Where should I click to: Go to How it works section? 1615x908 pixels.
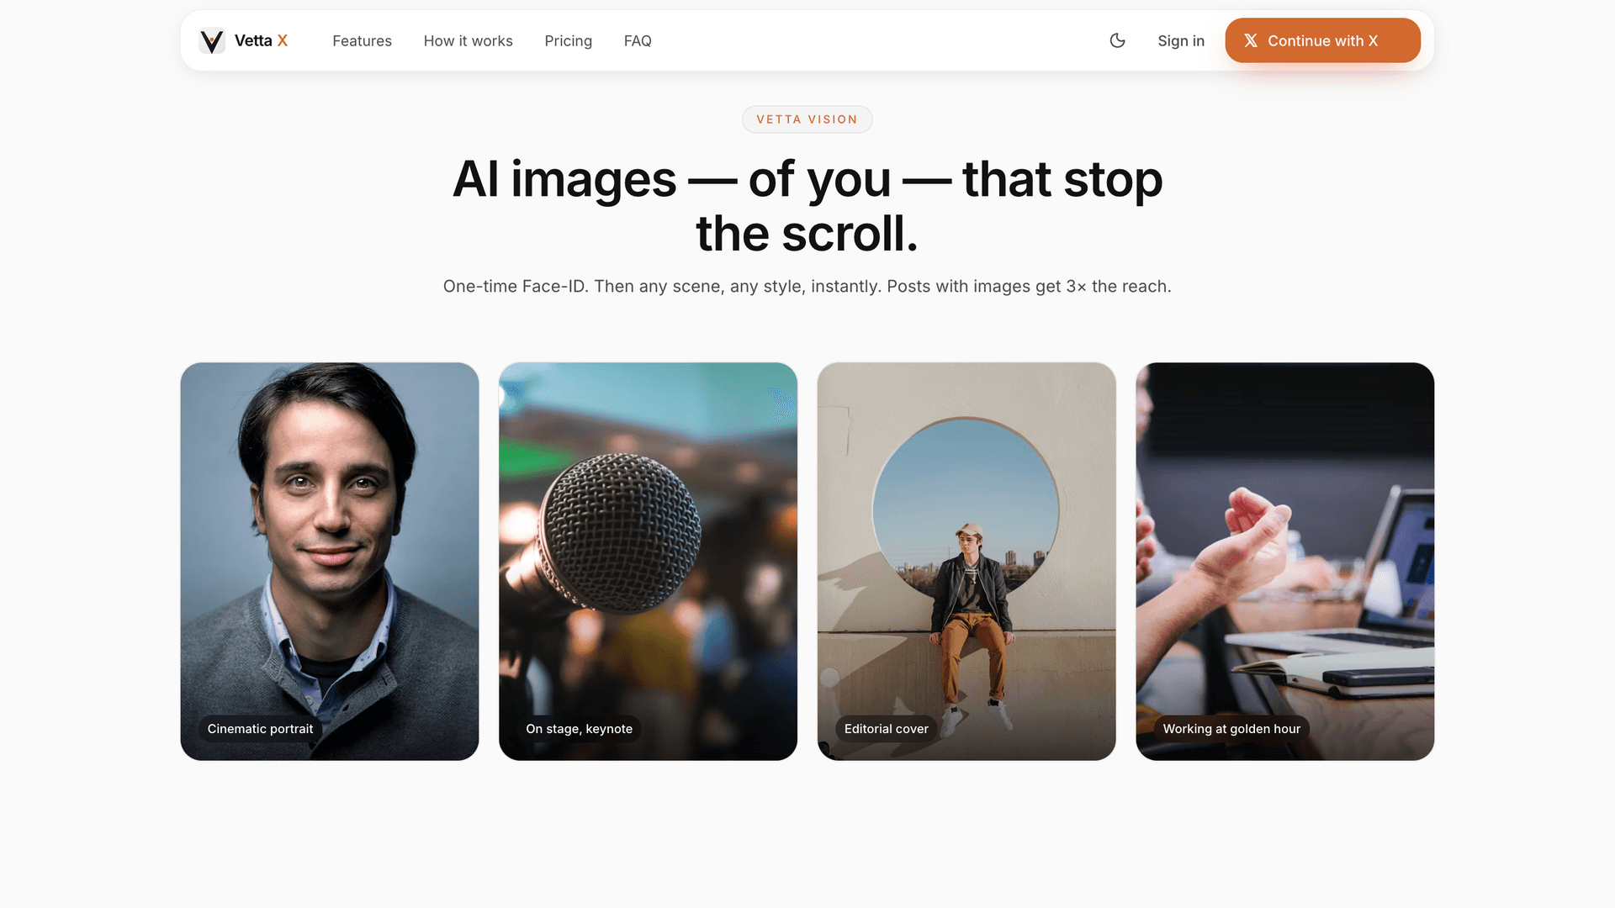(x=468, y=40)
